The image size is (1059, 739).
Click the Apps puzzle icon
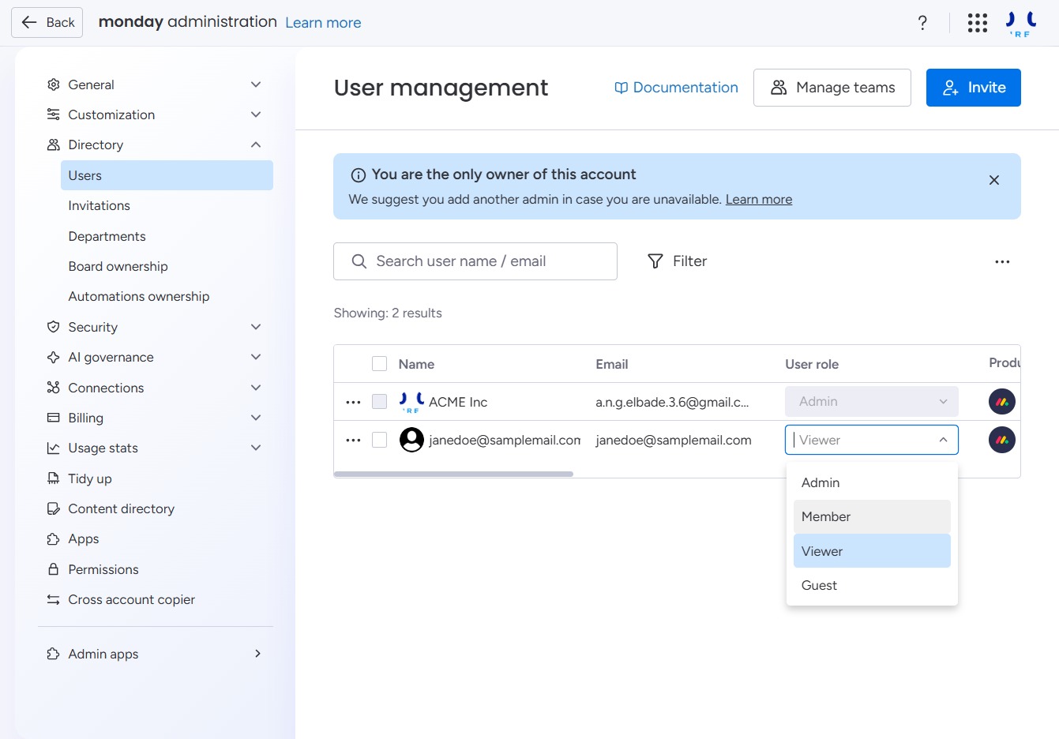pos(54,538)
